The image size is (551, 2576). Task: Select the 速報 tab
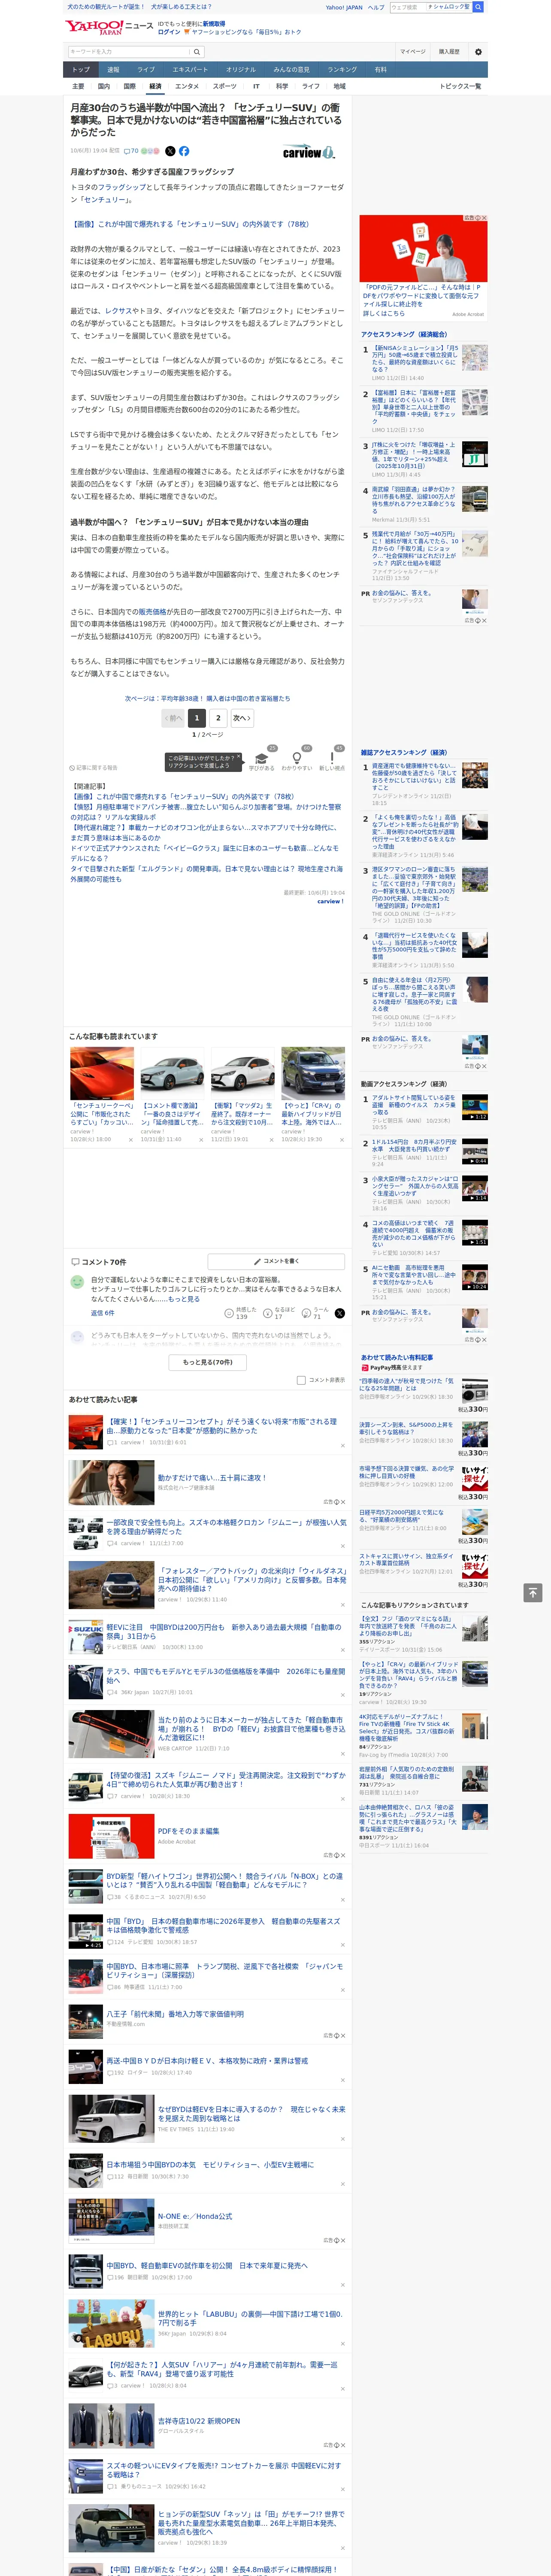click(x=113, y=70)
